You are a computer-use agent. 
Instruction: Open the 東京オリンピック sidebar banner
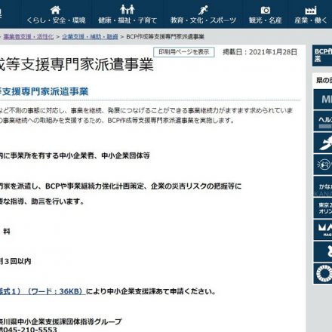pos(323,208)
